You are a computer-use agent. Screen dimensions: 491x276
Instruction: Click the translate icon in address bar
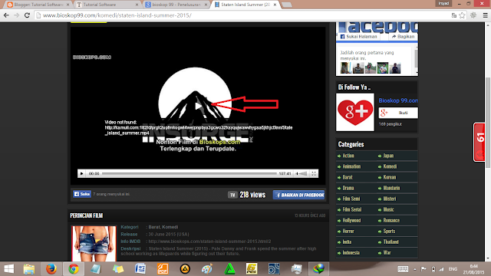(453, 15)
